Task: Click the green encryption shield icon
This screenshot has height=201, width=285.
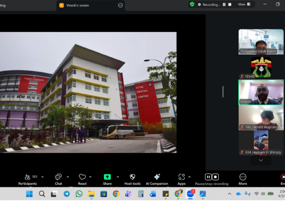Action: (x=192, y=4)
